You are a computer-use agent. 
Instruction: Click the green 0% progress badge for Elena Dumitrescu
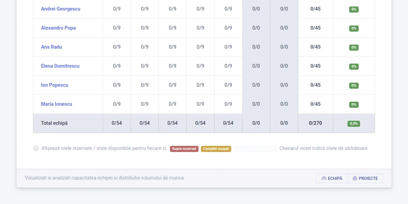pos(354,66)
